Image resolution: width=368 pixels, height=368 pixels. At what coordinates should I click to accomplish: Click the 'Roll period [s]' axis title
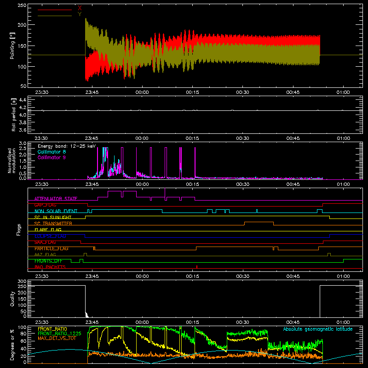(x=14, y=115)
